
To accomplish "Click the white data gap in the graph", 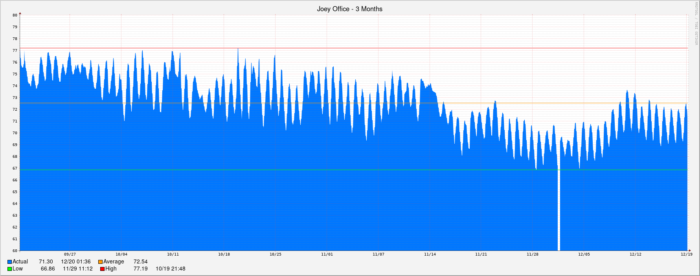I will point(559,212).
